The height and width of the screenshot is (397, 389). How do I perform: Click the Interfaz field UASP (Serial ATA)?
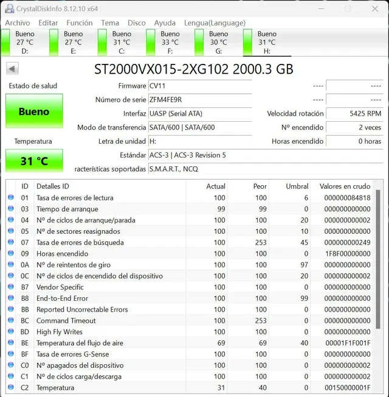pyautogui.click(x=200, y=113)
